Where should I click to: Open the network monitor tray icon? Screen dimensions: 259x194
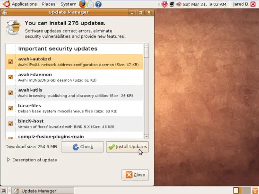point(172,4)
